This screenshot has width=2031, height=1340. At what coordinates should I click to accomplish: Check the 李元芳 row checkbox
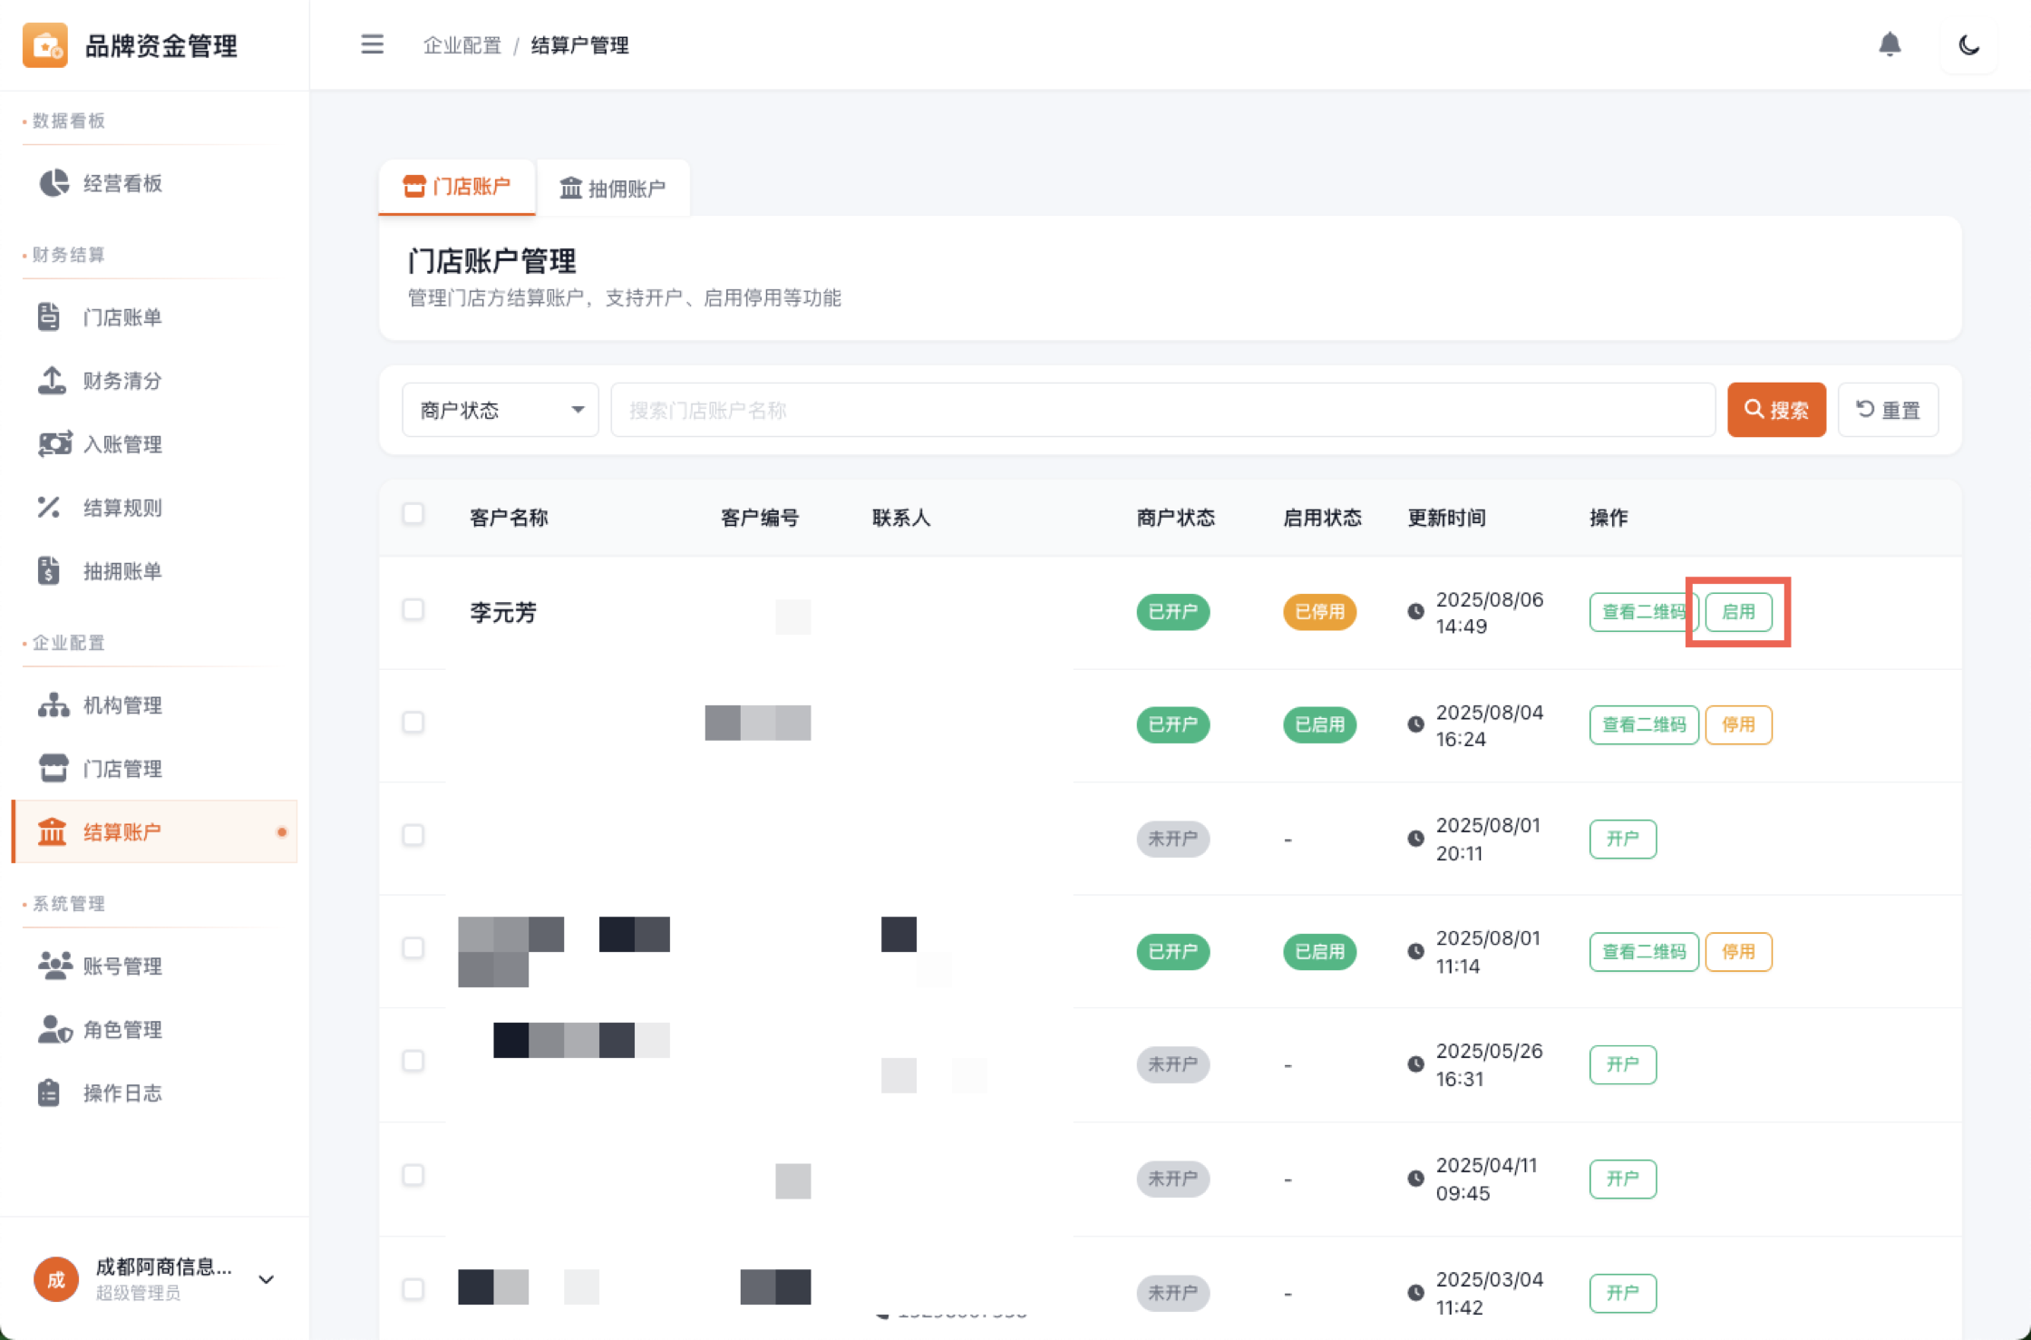coord(413,609)
